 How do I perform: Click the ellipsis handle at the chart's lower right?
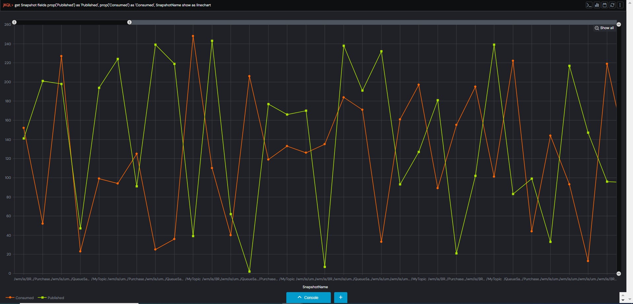(x=619, y=273)
